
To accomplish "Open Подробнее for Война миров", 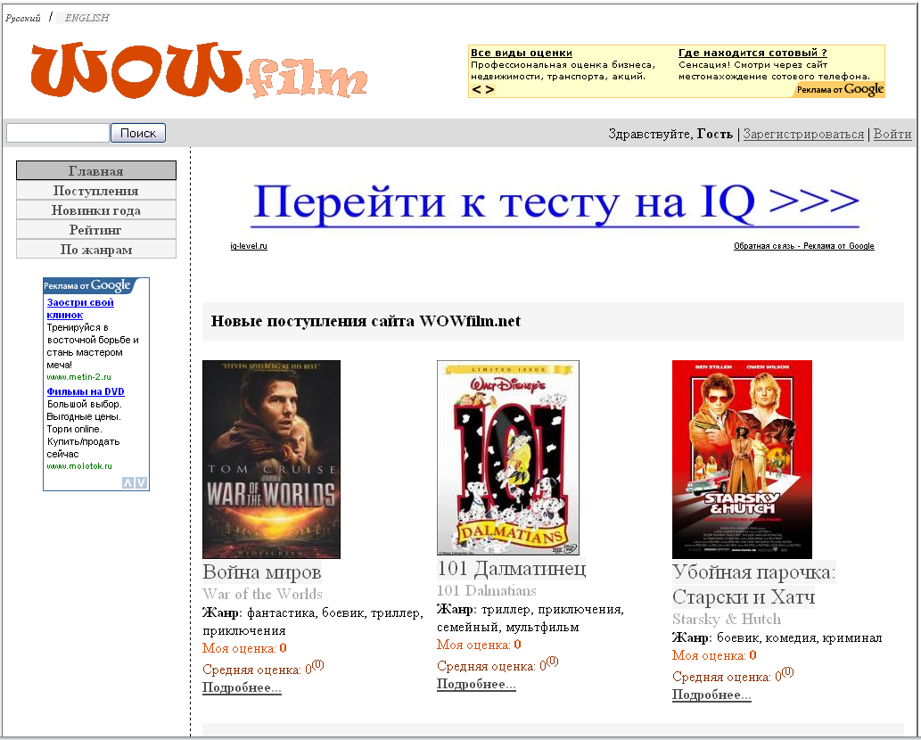I will tap(241, 687).
